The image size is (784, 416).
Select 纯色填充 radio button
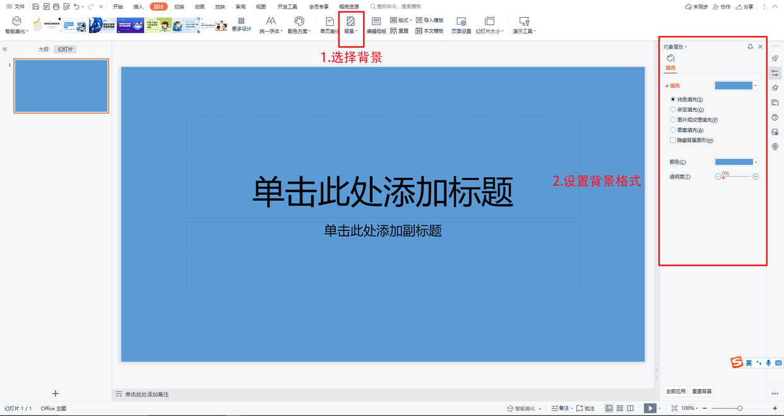tap(673, 99)
